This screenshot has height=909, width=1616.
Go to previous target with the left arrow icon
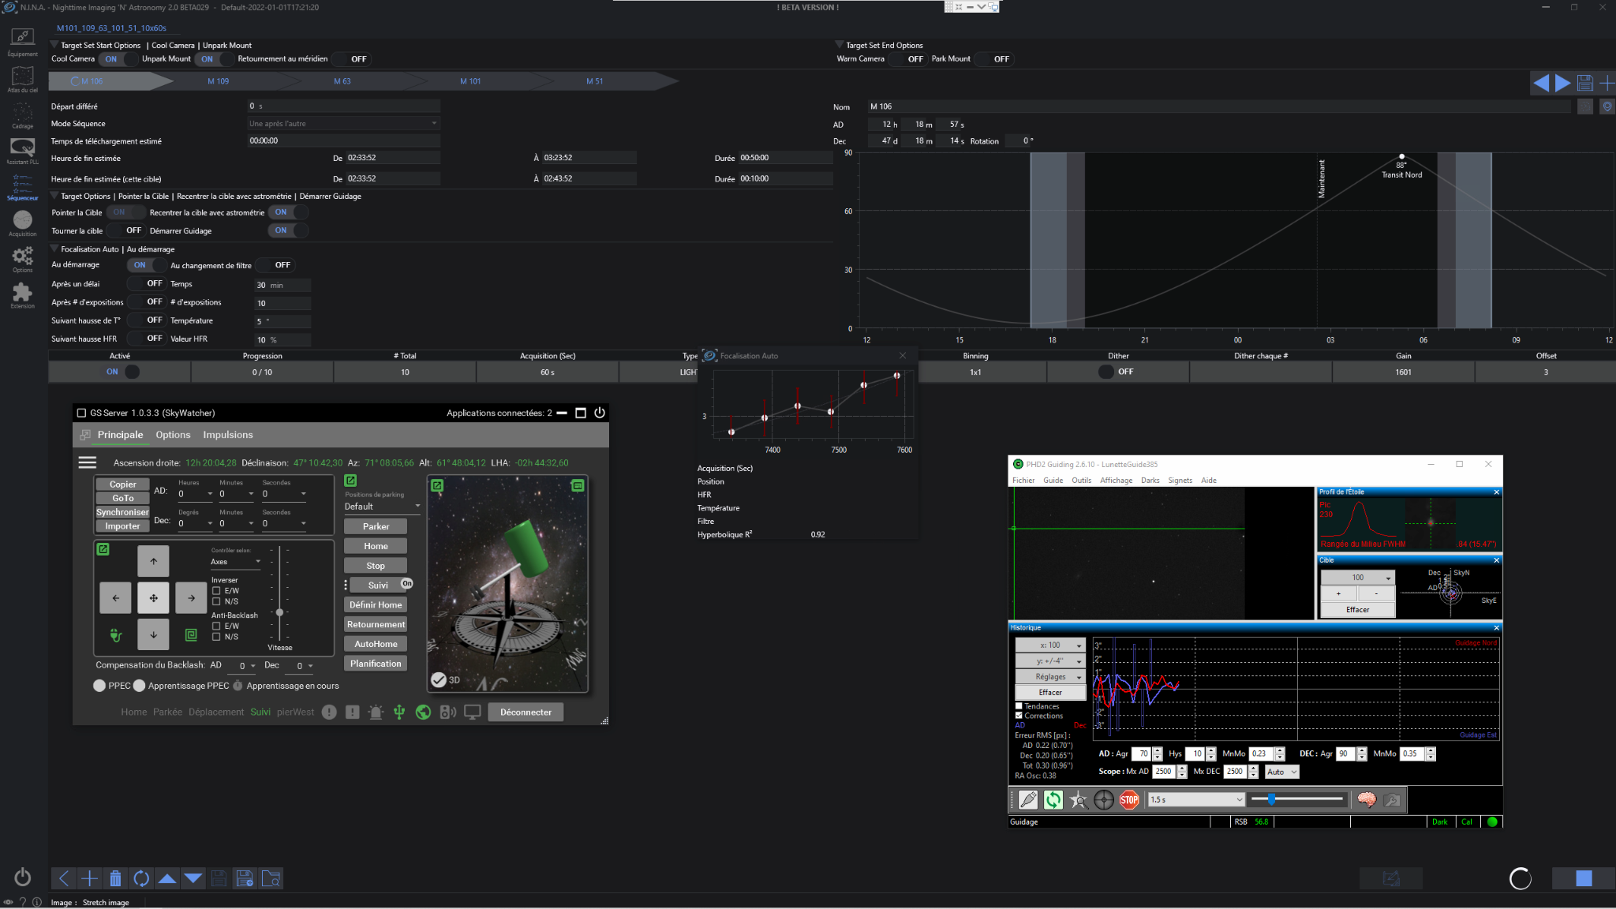(1541, 83)
